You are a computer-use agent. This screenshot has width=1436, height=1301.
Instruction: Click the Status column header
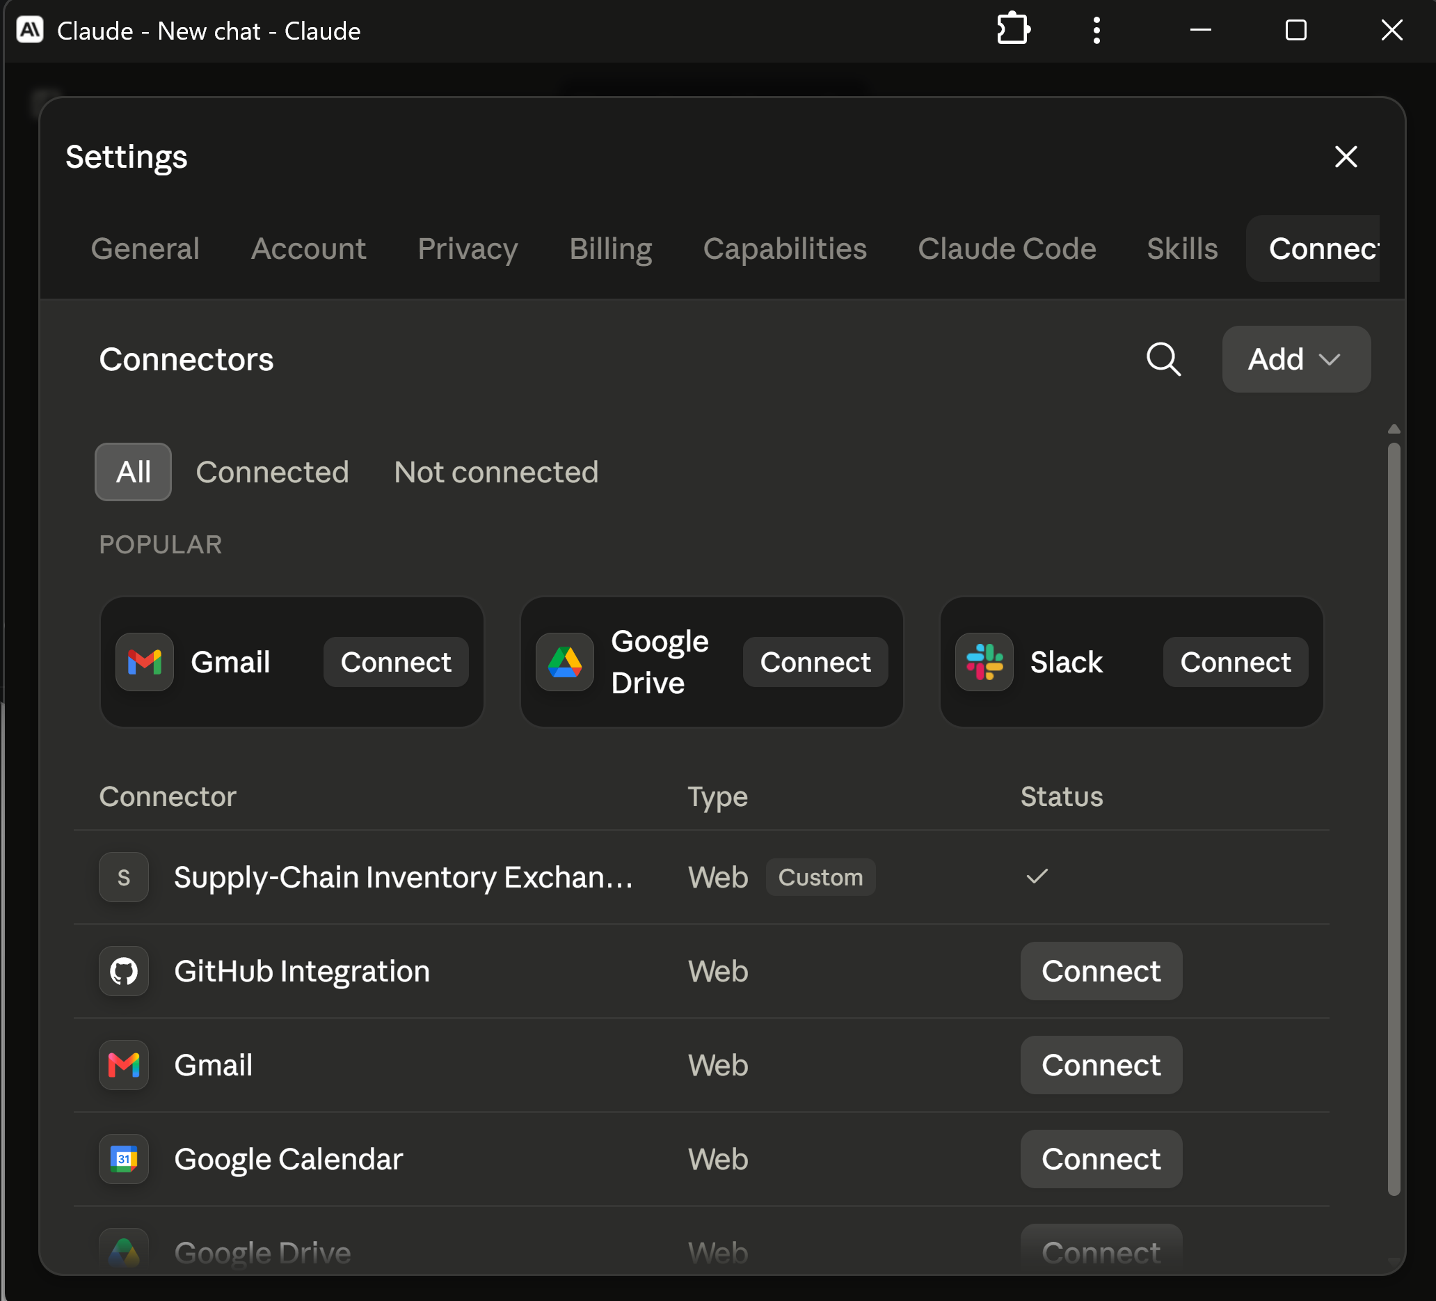tap(1061, 796)
